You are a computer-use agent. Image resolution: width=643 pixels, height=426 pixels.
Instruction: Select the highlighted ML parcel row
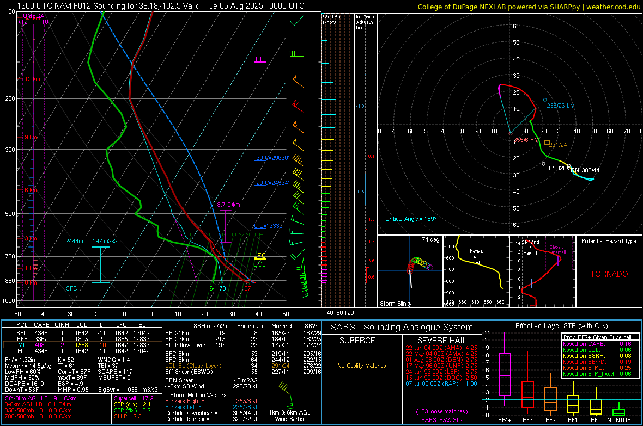(82, 345)
